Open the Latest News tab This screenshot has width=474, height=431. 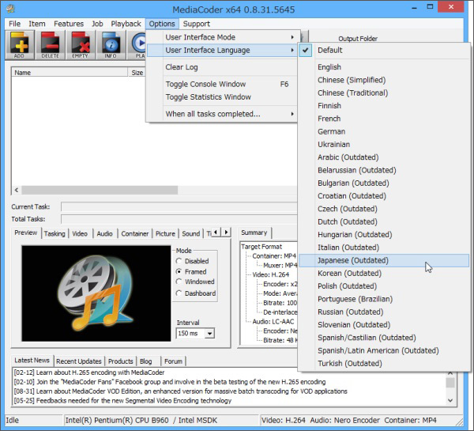click(32, 360)
